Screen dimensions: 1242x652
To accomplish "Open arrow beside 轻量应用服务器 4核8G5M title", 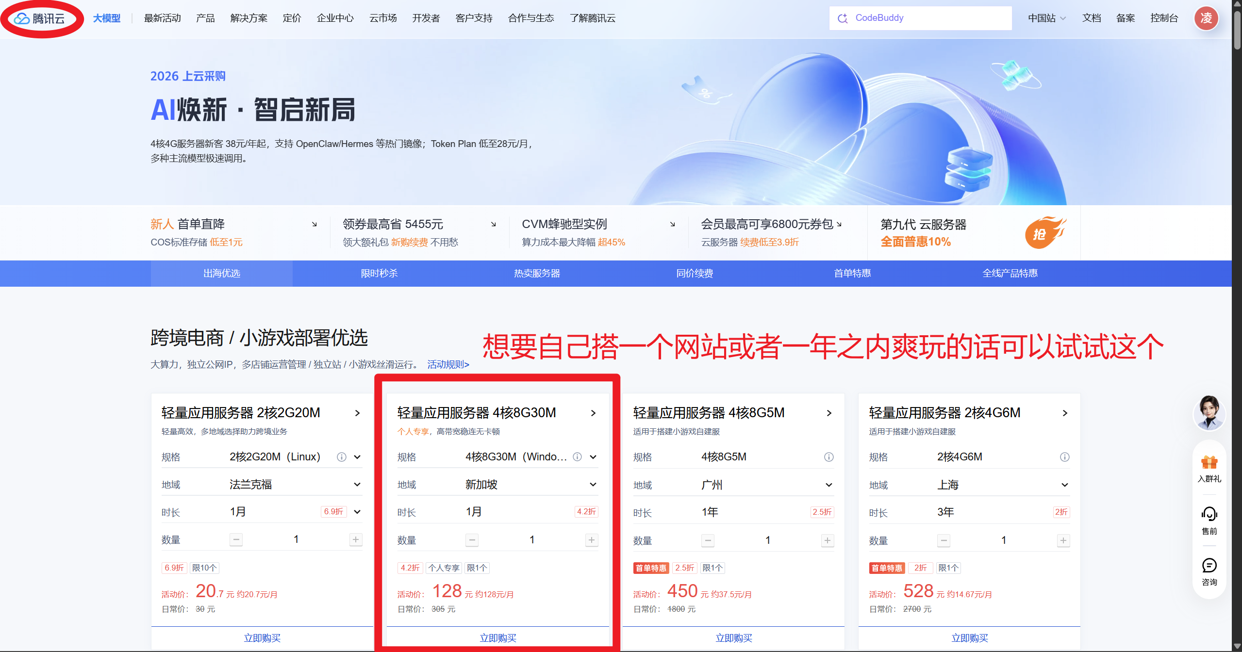I will [x=829, y=413].
